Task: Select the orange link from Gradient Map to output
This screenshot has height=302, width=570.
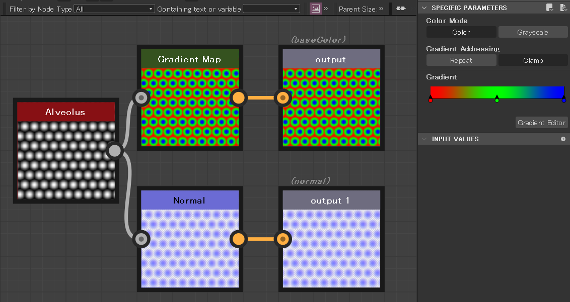Action: [x=261, y=97]
